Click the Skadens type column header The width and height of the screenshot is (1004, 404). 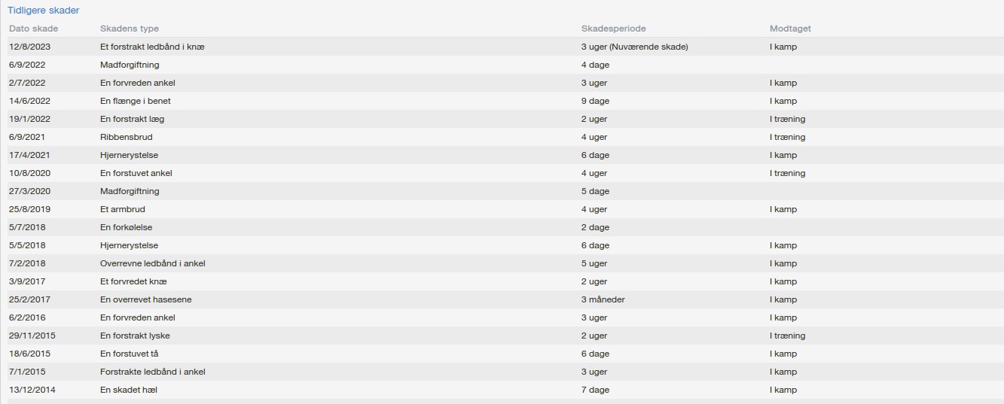pos(130,29)
